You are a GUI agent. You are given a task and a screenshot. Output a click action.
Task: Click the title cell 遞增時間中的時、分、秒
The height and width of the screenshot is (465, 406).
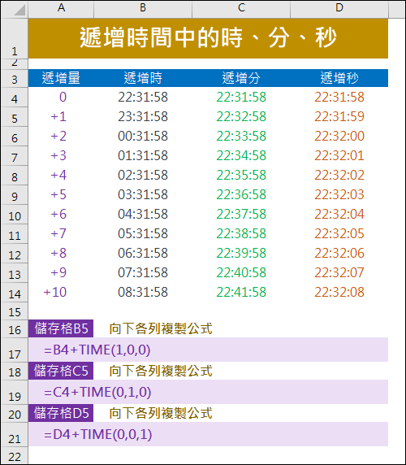coord(208,38)
